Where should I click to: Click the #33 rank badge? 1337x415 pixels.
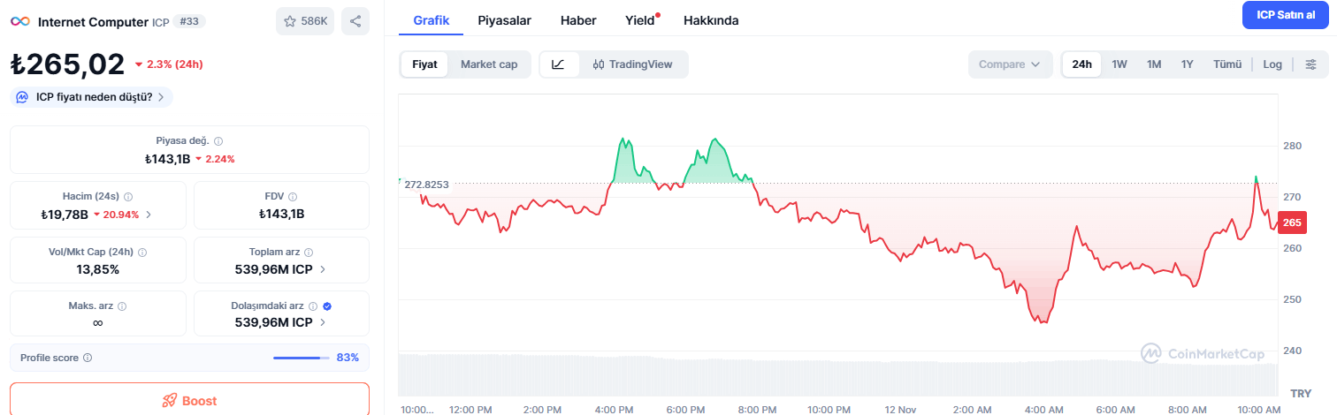(189, 21)
